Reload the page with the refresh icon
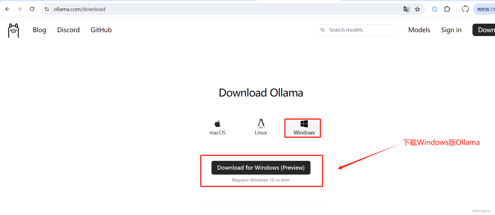495x215 pixels. click(32, 9)
